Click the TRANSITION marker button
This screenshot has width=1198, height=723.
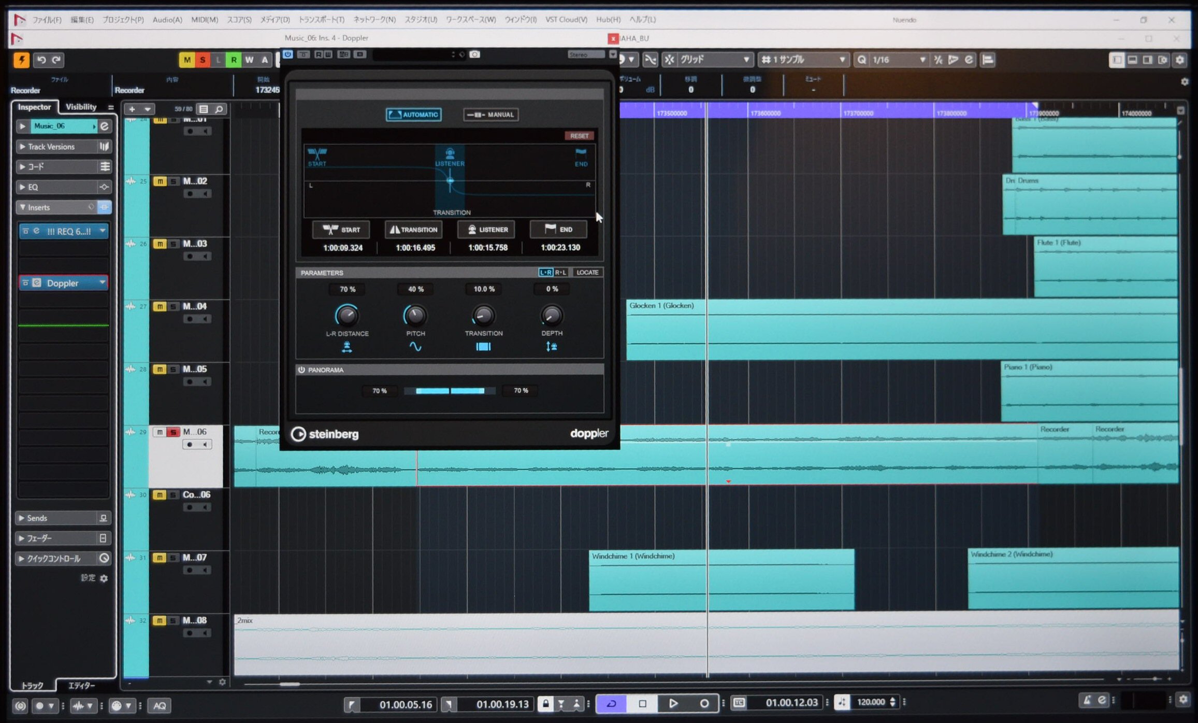(x=413, y=230)
